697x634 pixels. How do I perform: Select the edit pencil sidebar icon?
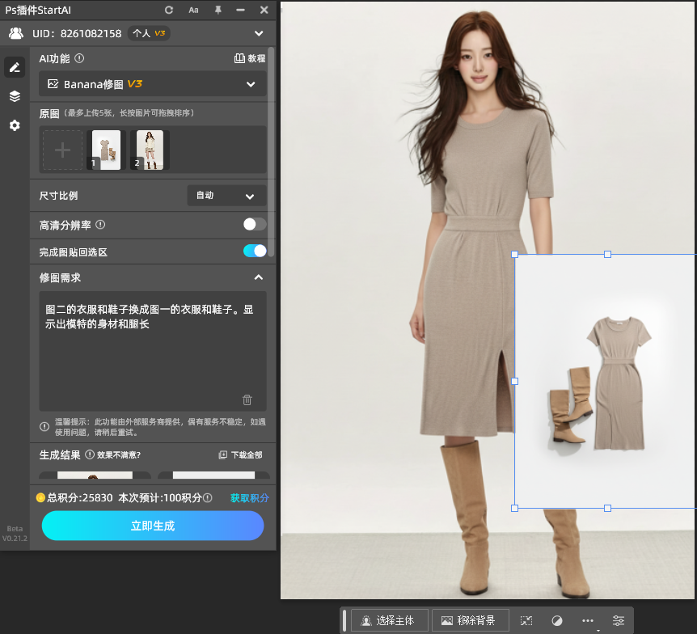(15, 67)
